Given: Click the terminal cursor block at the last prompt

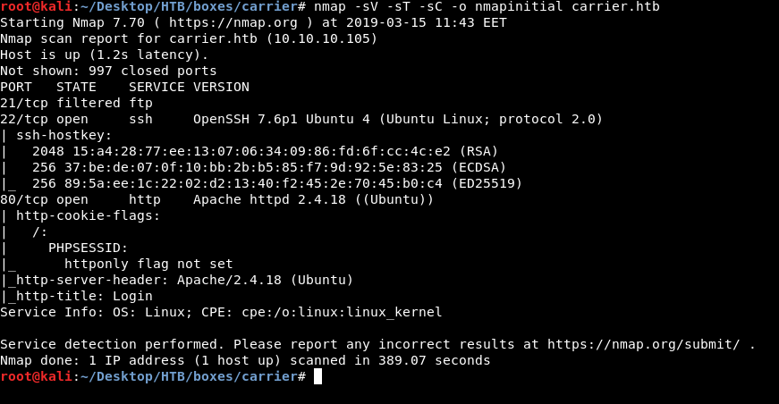Looking at the screenshot, I should coord(318,377).
